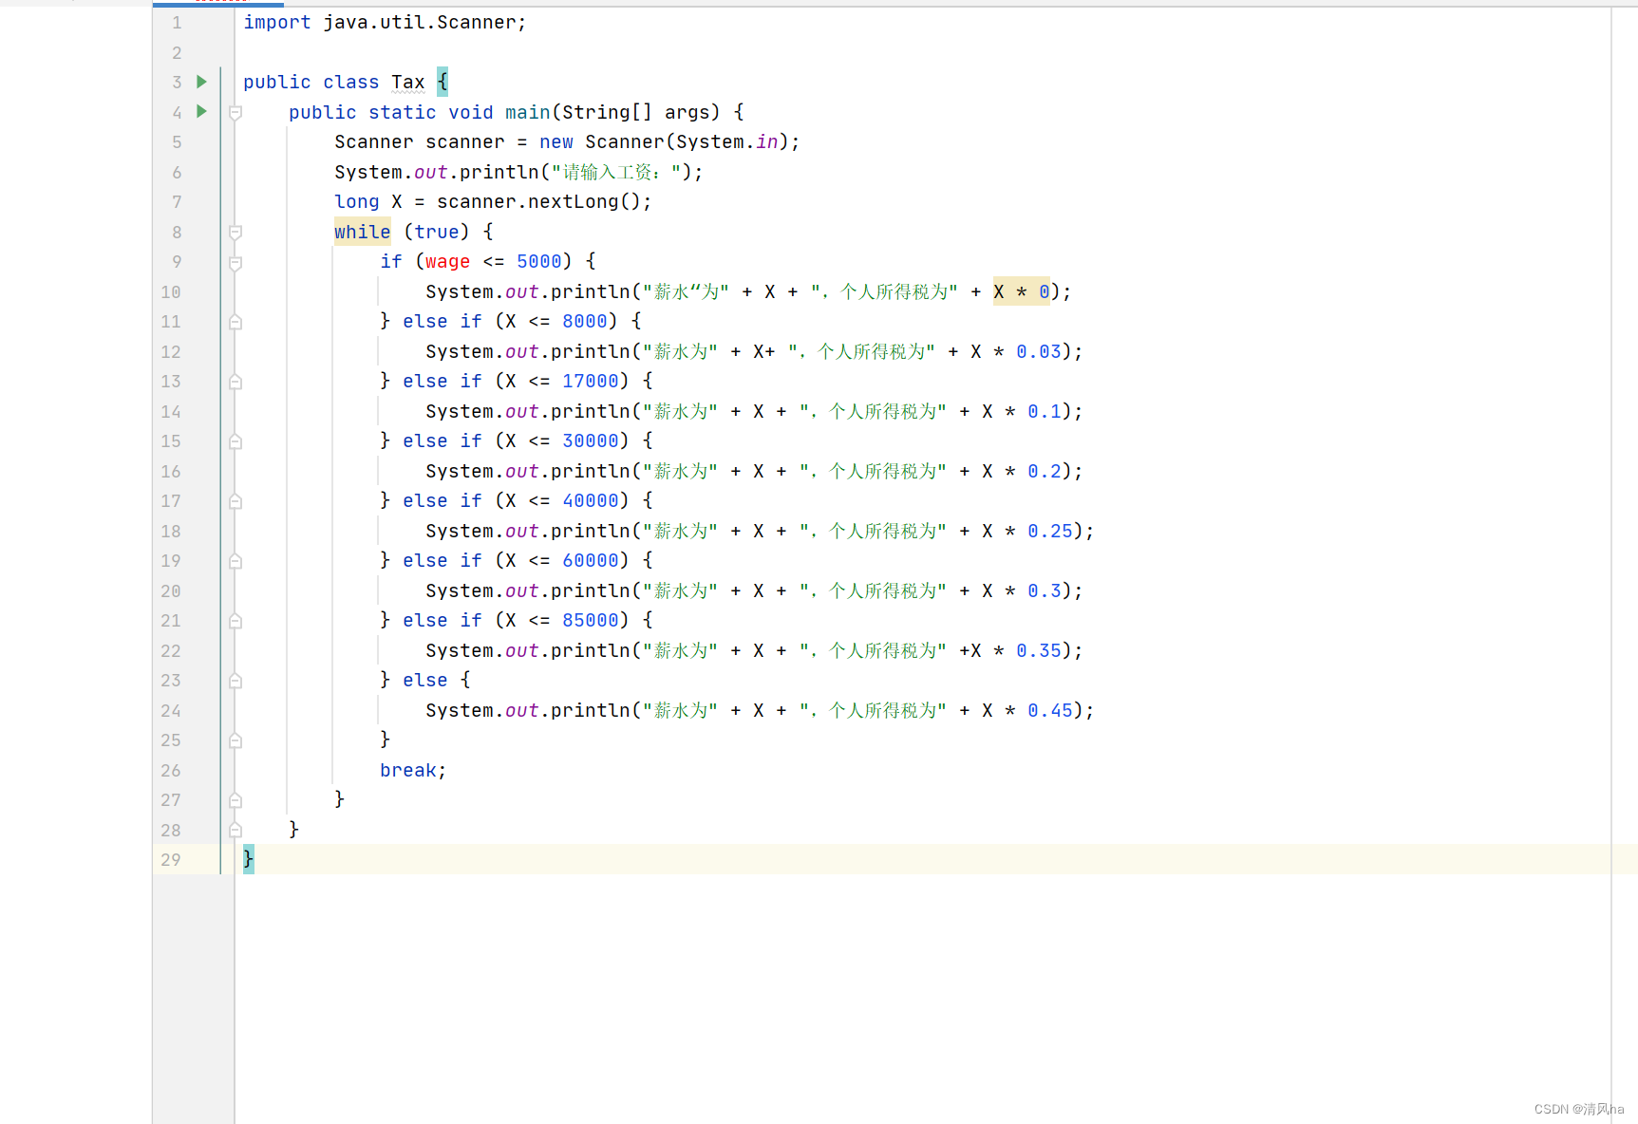This screenshot has height=1124, width=1638.
Task: Collapse the if wage <= 5000 block fold
Action: [235, 262]
